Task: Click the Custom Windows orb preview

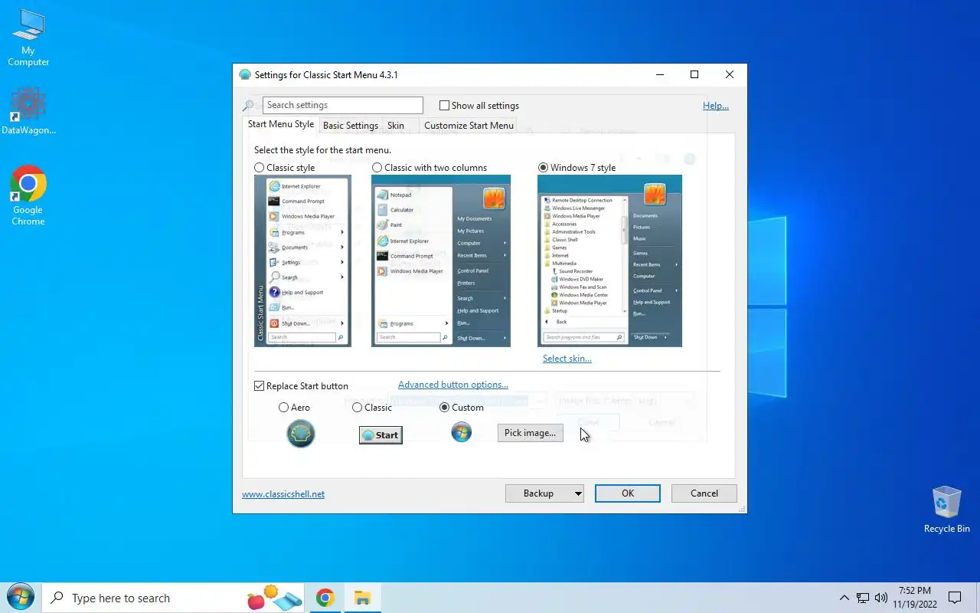Action: click(x=462, y=432)
